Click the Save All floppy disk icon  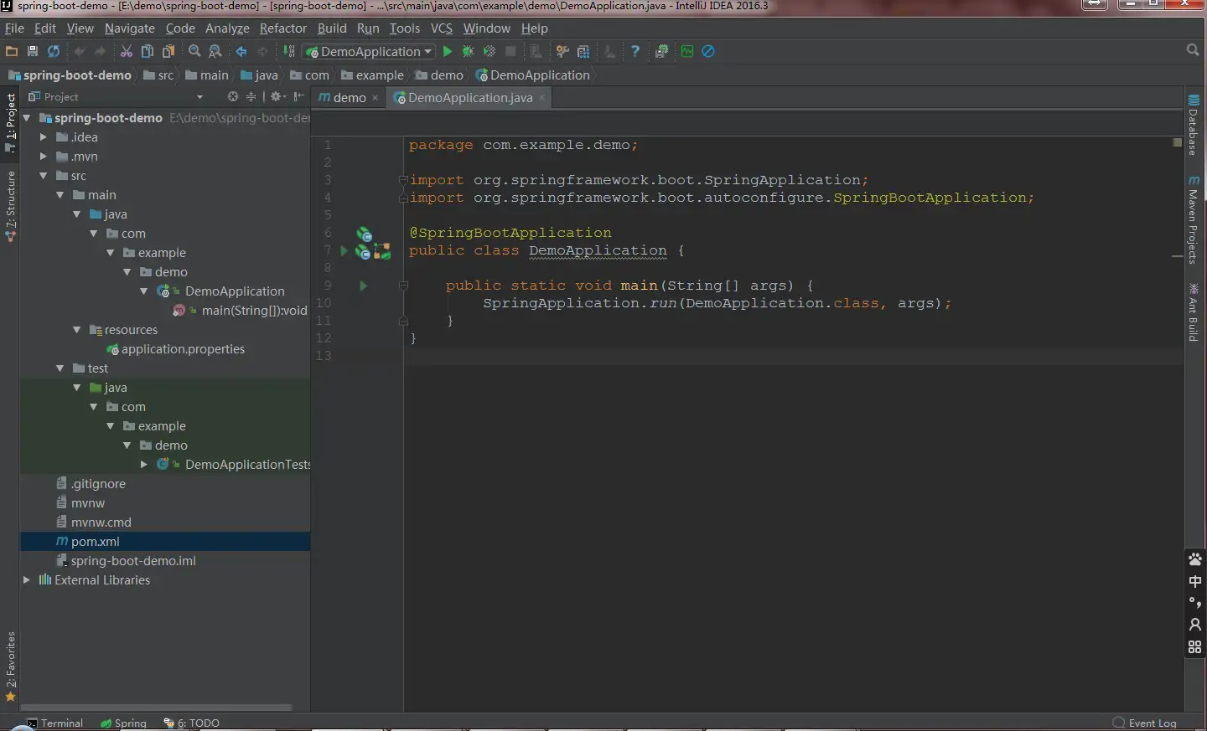point(33,52)
